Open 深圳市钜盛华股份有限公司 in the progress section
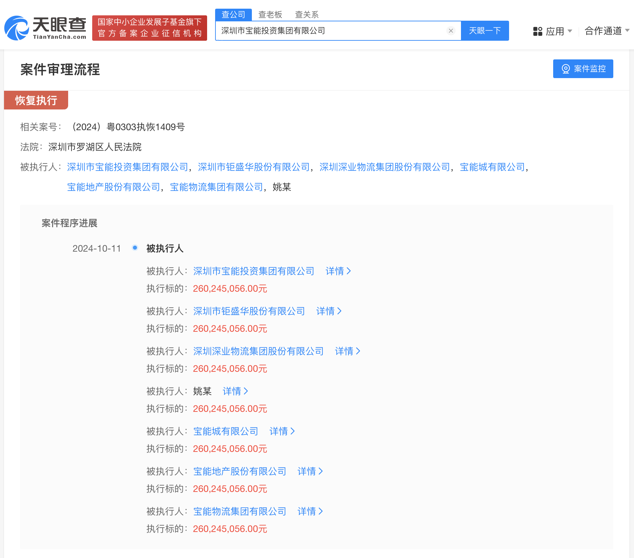This screenshot has width=634, height=558. pos(249,311)
